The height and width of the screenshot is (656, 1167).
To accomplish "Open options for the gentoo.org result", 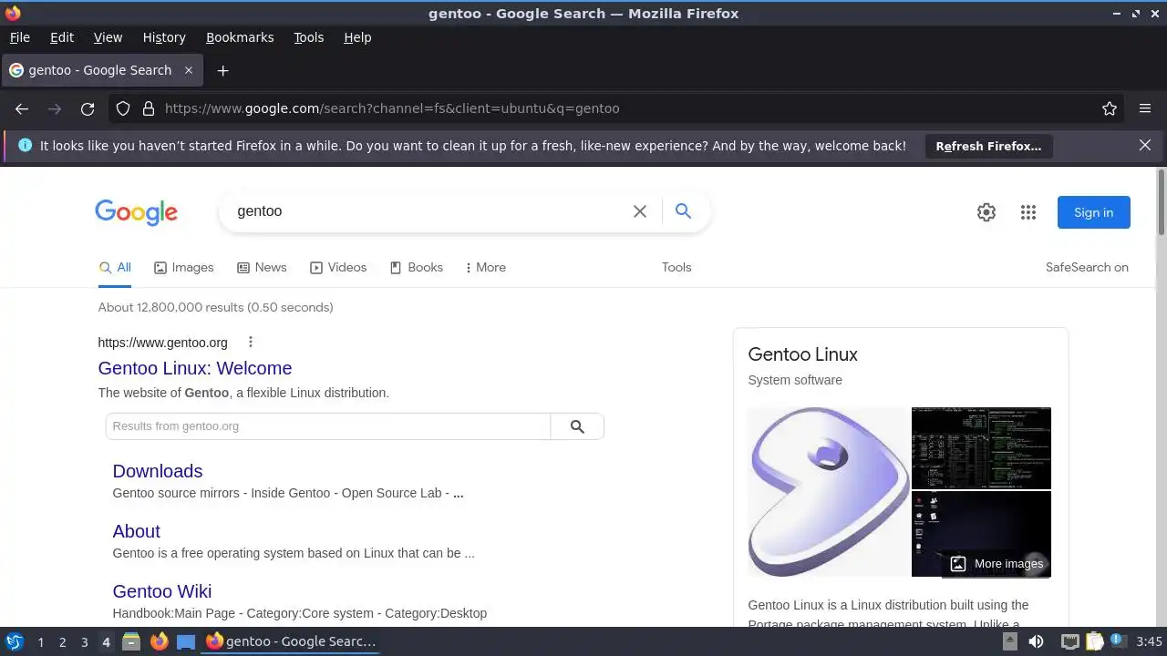I will click(250, 343).
